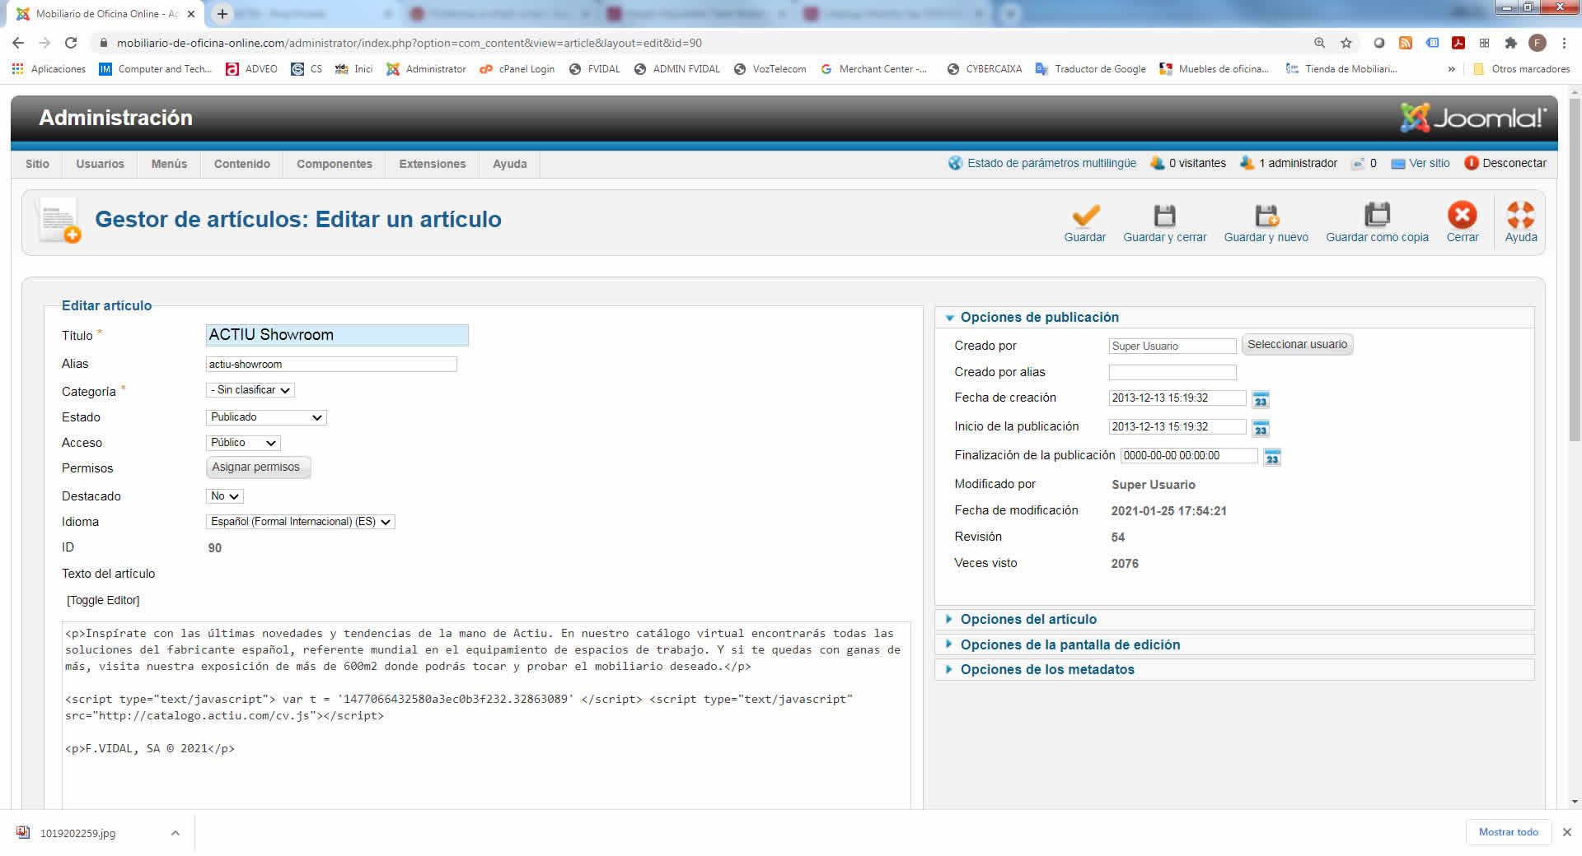Click Creado por alias input field
This screenshot has height=856, width=1582.
(x=1172, y=373)
